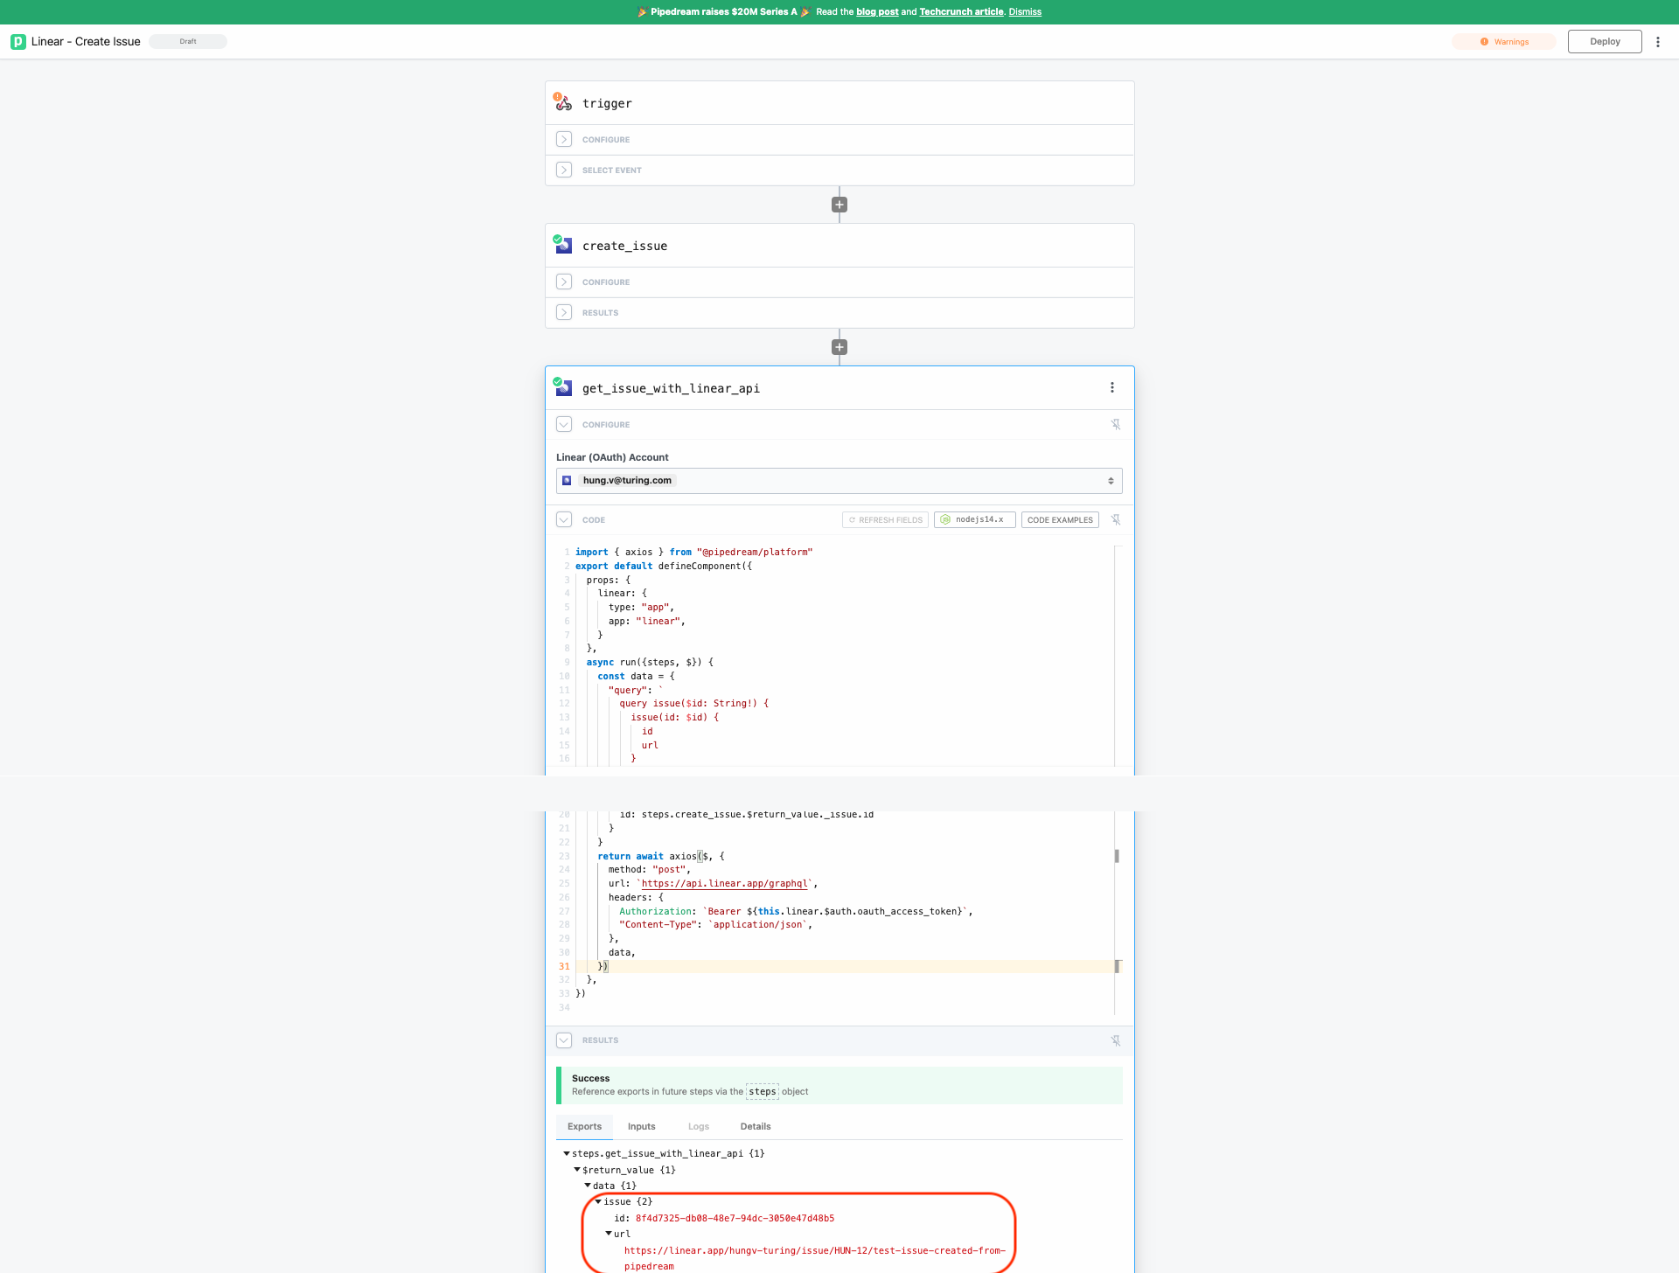
Task: Open the top-right three-dot menu
Action: [x=1660, y=41]
